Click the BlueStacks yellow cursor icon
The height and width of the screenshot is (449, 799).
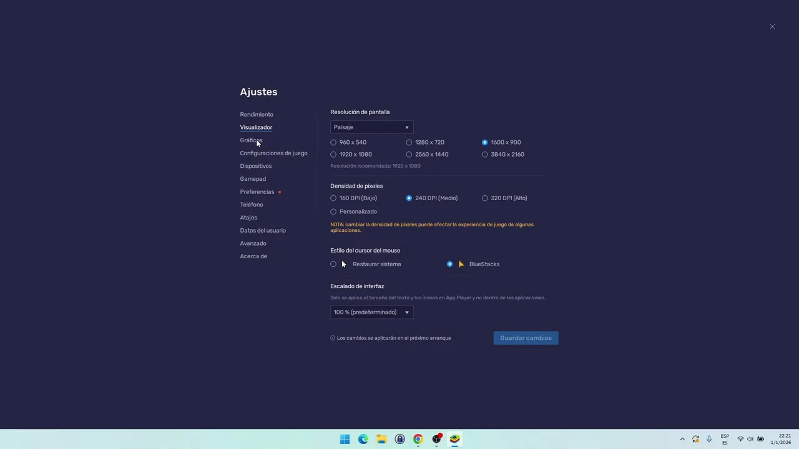(x=461, y=264)
